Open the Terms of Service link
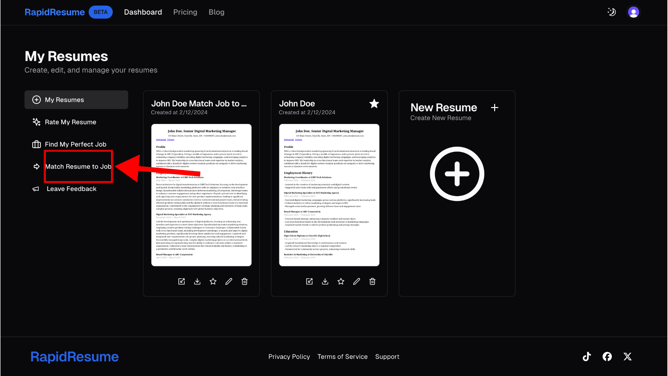Screen dimensions: 668x376 pyautogui.click(x=342, y=357)
